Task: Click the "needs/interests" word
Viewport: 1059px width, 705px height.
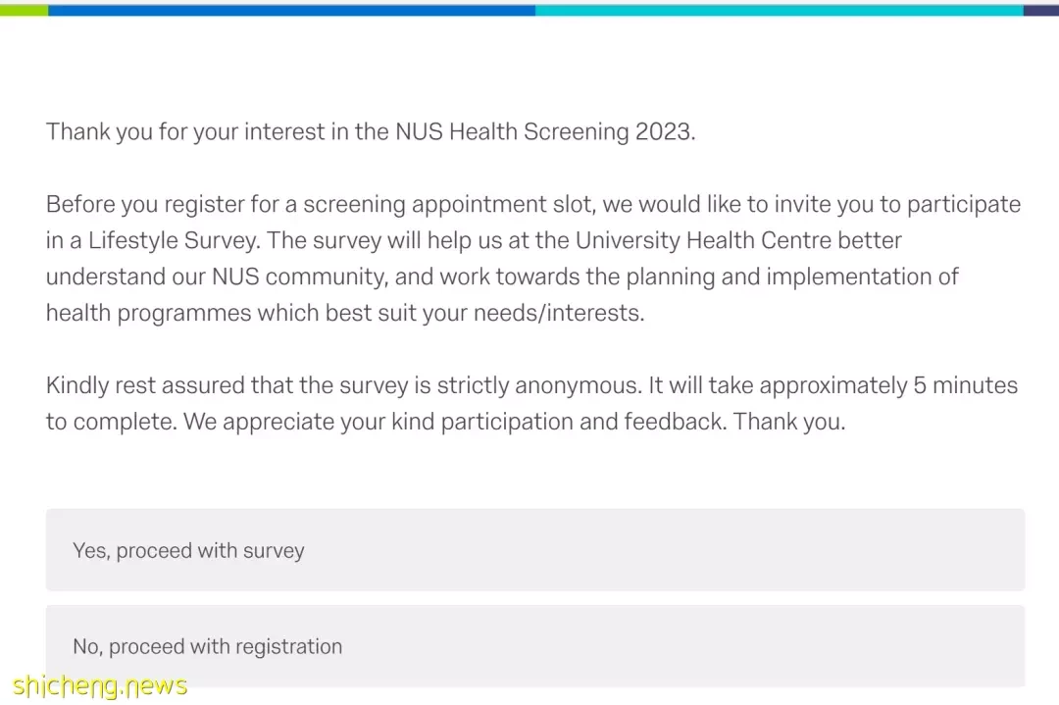Action: pyautogui.click(x=558, y=314)
